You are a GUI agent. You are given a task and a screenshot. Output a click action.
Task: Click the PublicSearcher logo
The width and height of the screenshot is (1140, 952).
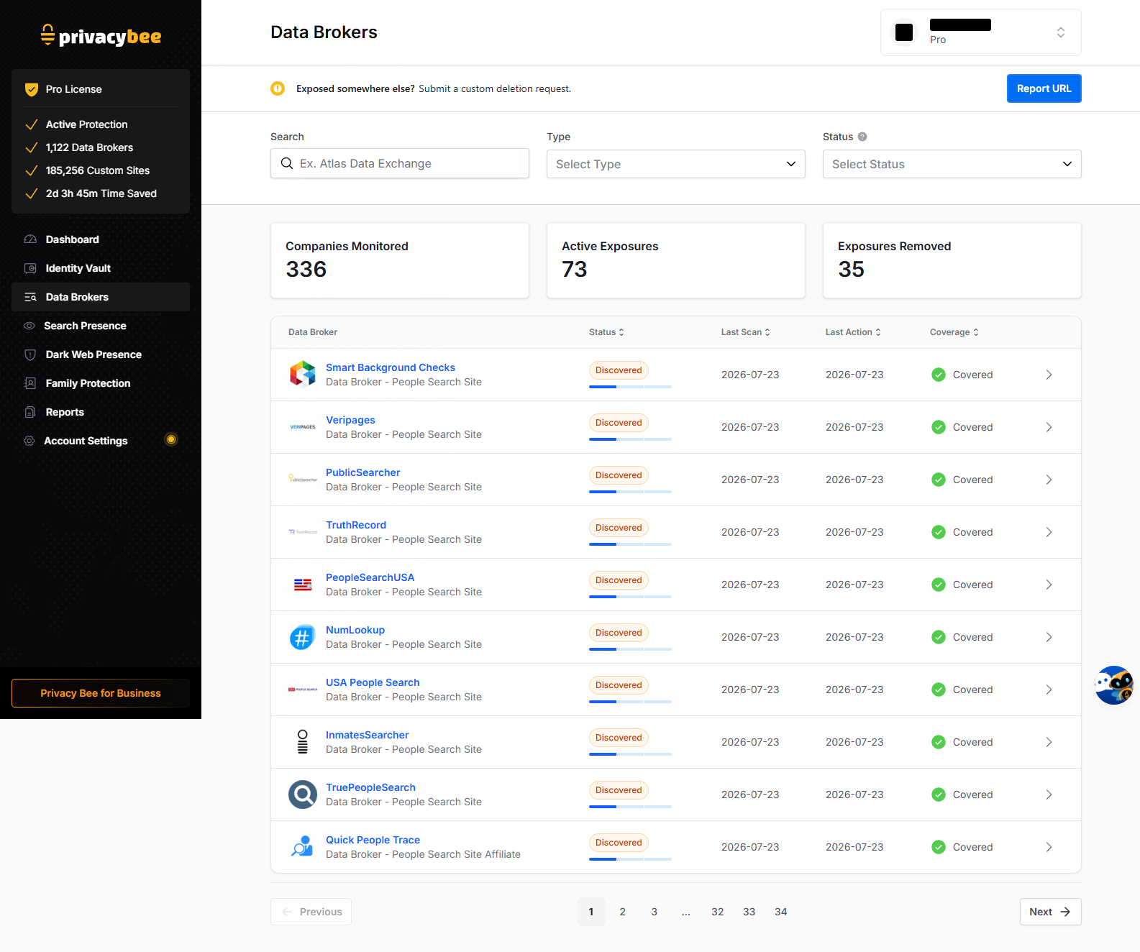(303, 478)
